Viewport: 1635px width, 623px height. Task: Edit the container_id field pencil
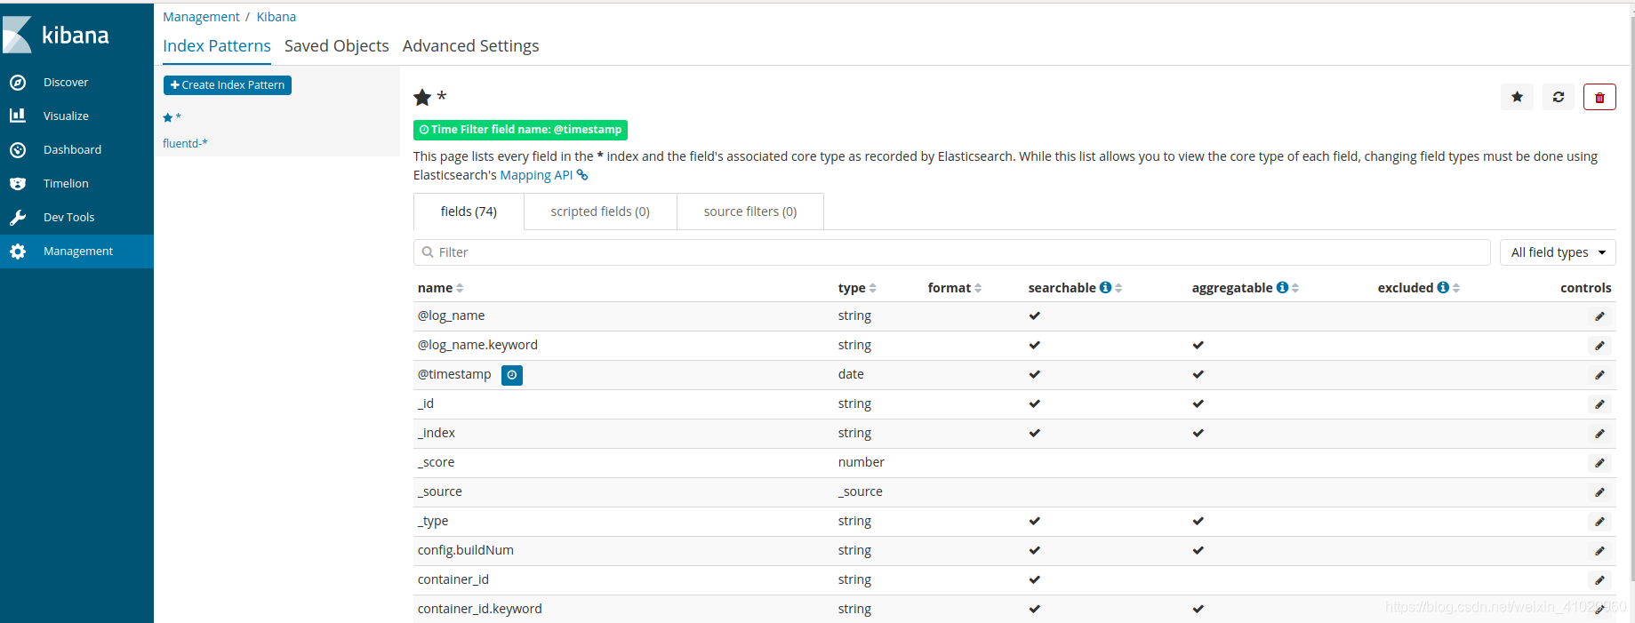point(1599,580)
